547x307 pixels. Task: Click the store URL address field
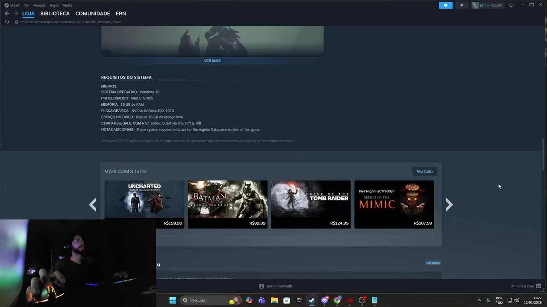pos(71,22)
